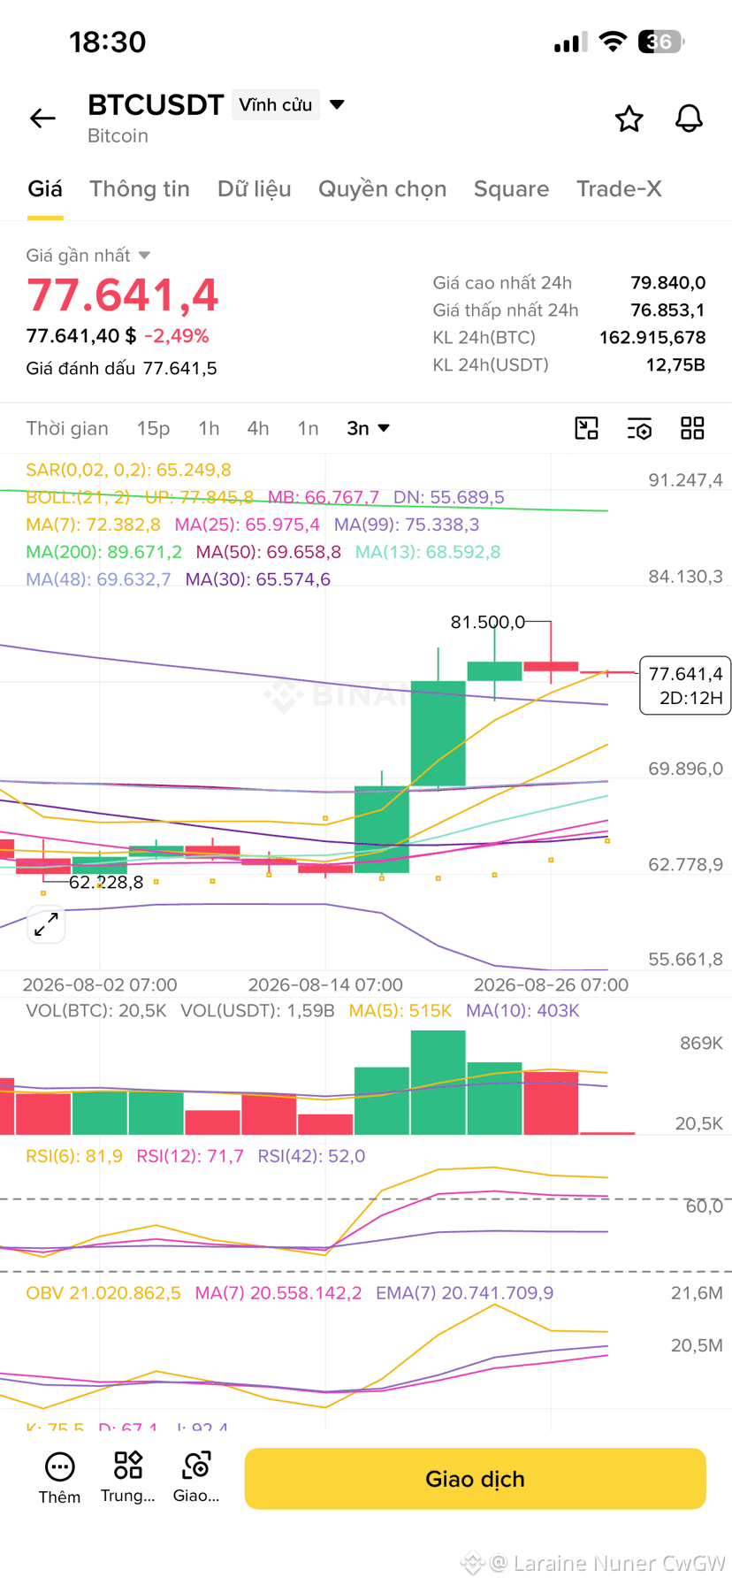Image resolution: width=732 pixels, height=1585 pixels.
Task: Open the Dữ liệu tab
Action: [x=255, y=189]
